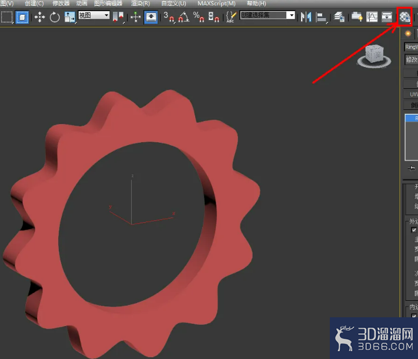The height and width of the screenshot is (359, 418).
Task: Open the 渲染(R) menu
Action: tap(141, 4)
